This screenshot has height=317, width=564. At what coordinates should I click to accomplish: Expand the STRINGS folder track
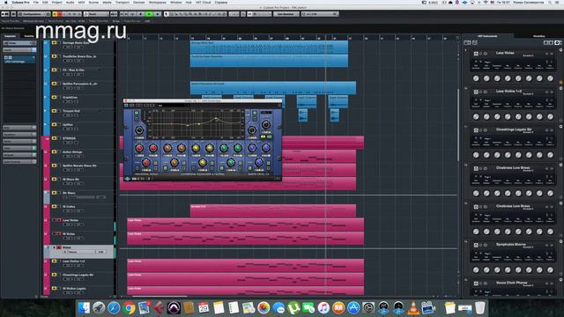[47, 139]
